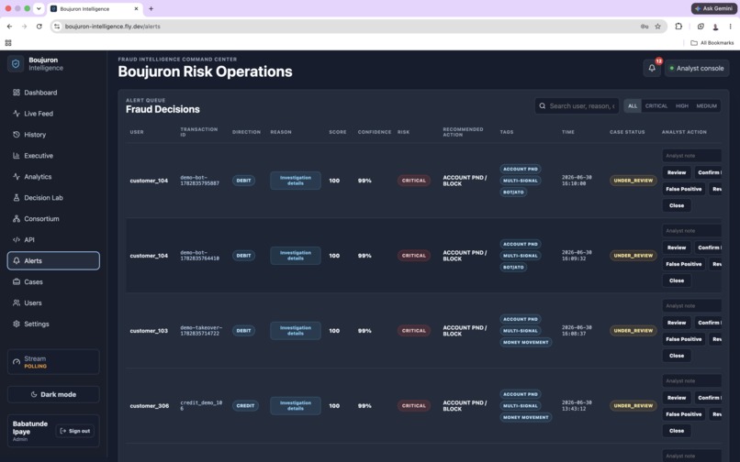Open the notifications bell
The image size is (740, 462).
[x=652, y=68]
